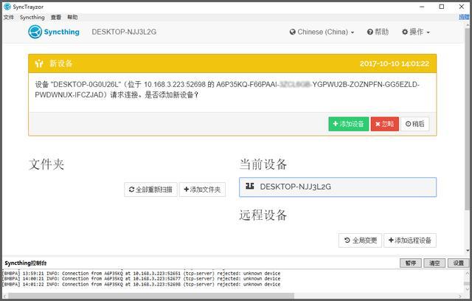
Task: Click the 暂停 console button
Action: (411, 263)
